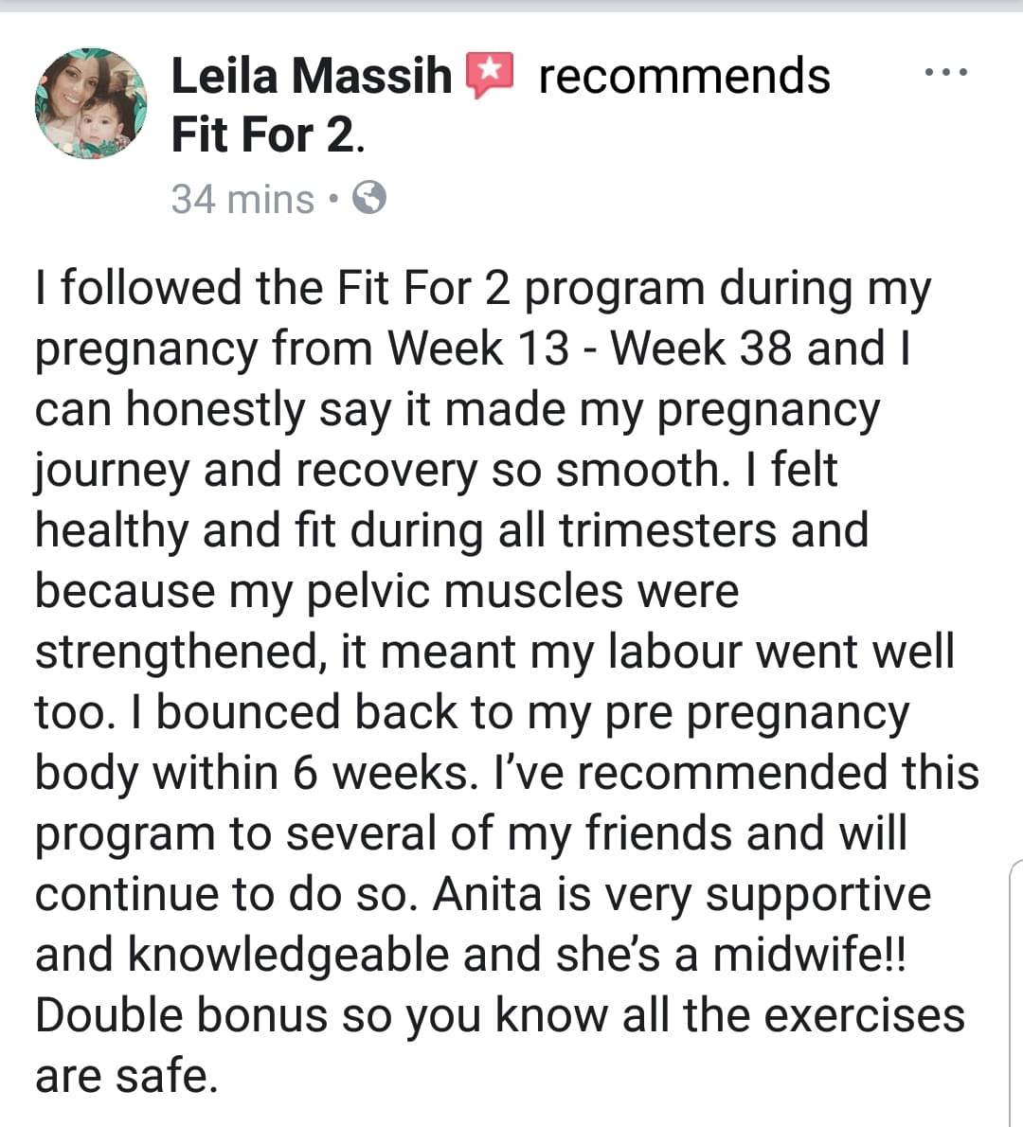Screen dimensions: 1023x1127
Task: Click the public globe privacy icon
Action: (369, 198)
